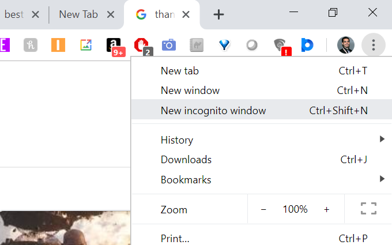Open the Amazon Assistant extension icon

pyautogui.click(x=114, y=45)
